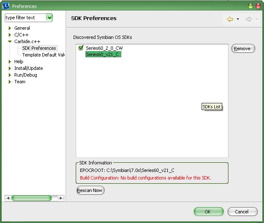Click the Carbide.c++ application icon in title bar
The image size is (264, 223).
click(x=6, y=6)
